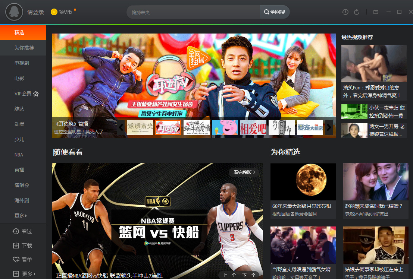Image resolution: width=413 pixels, height=279 pixels.
Task: Click previous arrow in banner thumbnail strip
Action: click(x=121, y=127)
